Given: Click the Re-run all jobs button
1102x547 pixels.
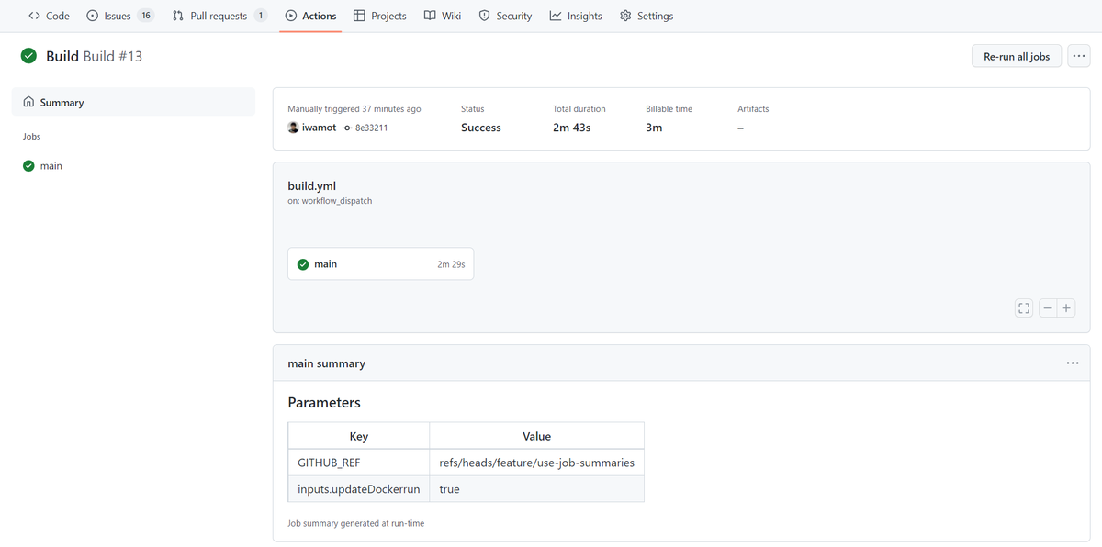Looking at the screenshot, I should coord(1016,56).
